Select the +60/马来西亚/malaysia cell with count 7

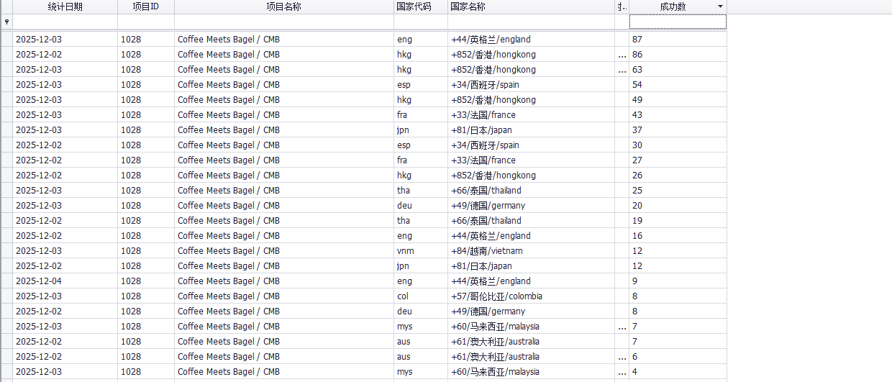pyautogui.click(x=531, y=327)
